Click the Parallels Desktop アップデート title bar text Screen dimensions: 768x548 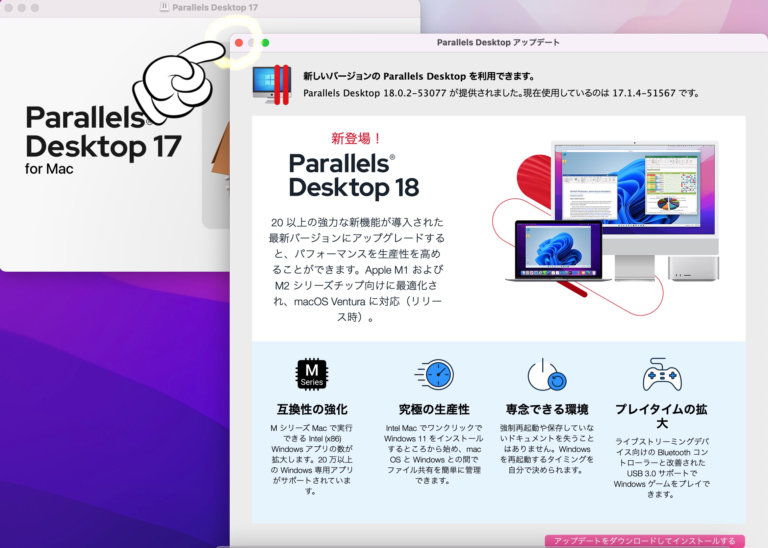pos(498,42)
